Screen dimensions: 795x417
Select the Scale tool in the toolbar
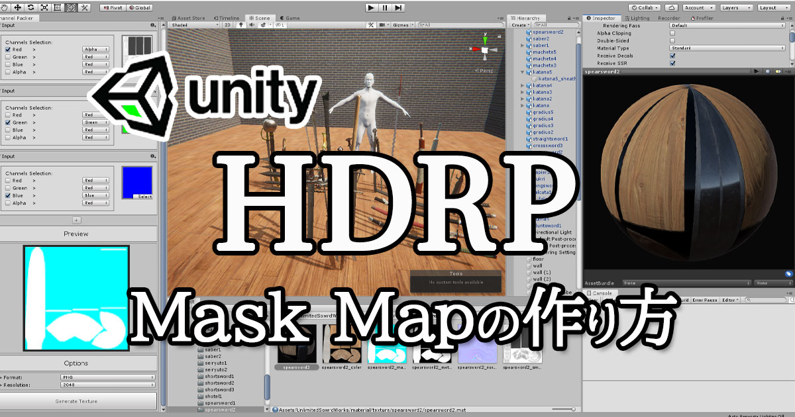44,8
